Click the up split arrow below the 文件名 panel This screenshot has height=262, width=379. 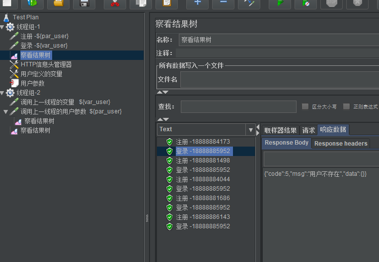159,92
